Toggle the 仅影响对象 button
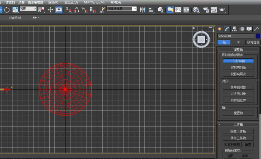 point(238,67)
